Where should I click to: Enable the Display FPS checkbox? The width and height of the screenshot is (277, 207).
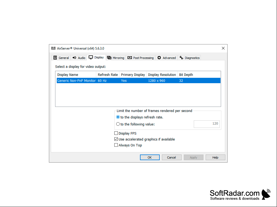(116, 133)
